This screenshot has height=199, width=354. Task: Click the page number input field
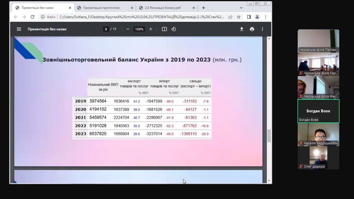(106, 29)
